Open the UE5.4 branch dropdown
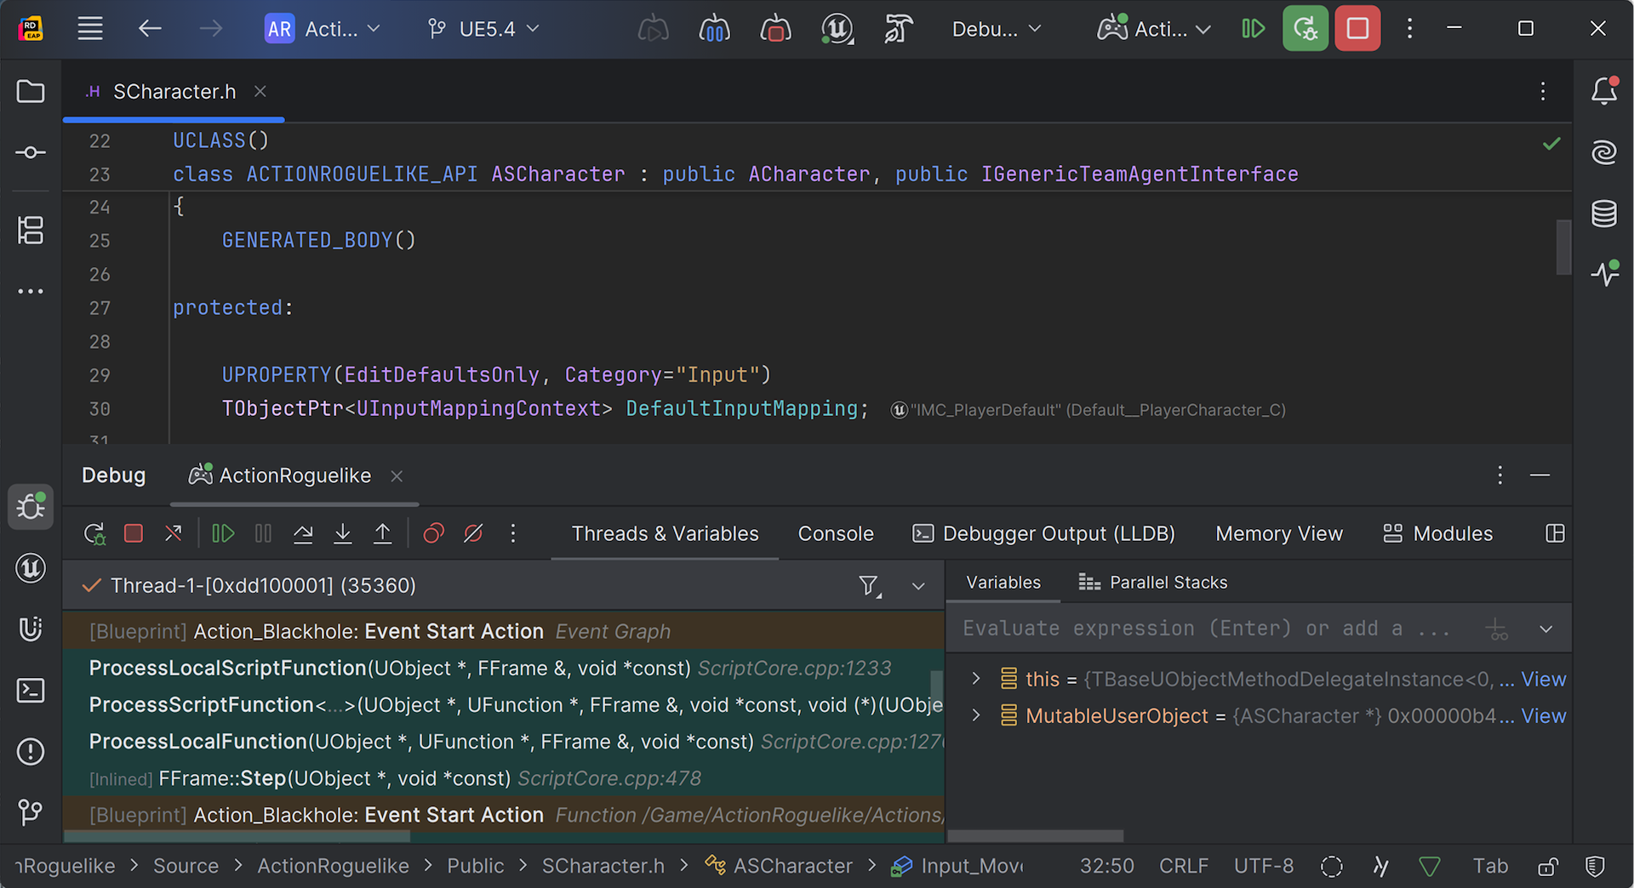Screen dimensions: 1634x888 tap(483, 29)
